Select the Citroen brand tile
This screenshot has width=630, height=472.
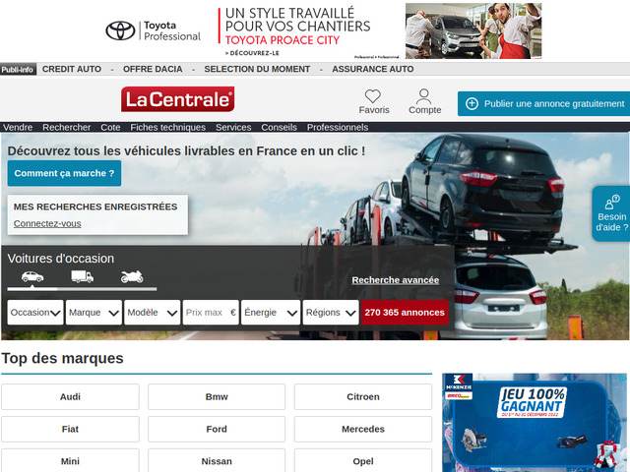(363, 396)
